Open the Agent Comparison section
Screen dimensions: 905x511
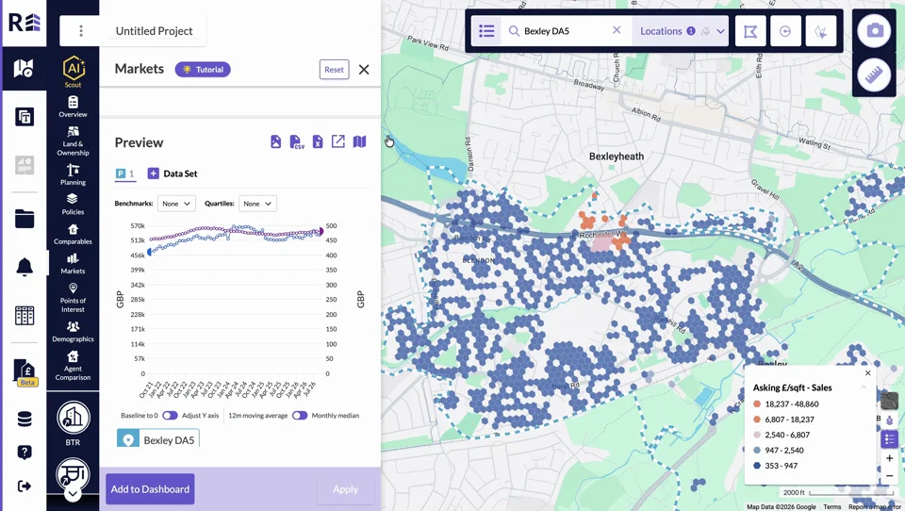point(74,366)
